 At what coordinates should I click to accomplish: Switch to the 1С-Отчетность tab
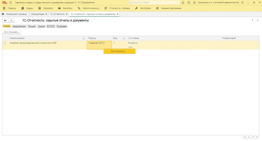57,14
